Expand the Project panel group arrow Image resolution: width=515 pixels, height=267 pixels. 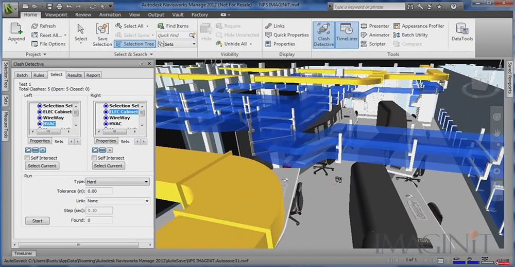(45, 54)
